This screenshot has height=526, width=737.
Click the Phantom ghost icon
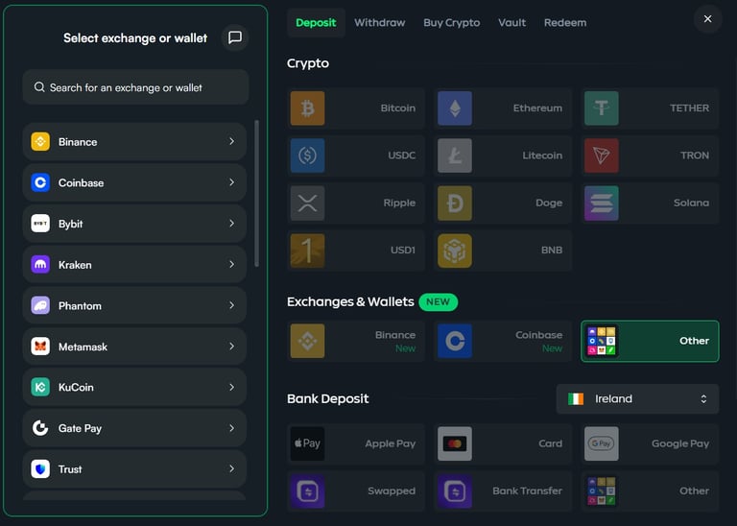[40, 305]
